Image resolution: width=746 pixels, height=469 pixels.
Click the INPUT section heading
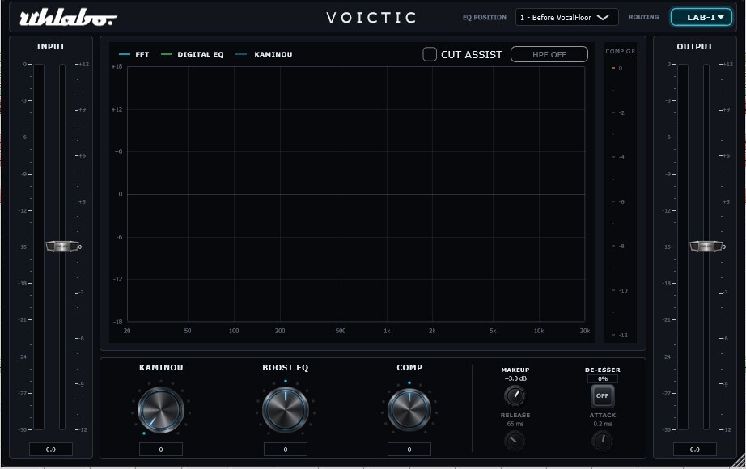pyautogui.click(x=50, y=47)
